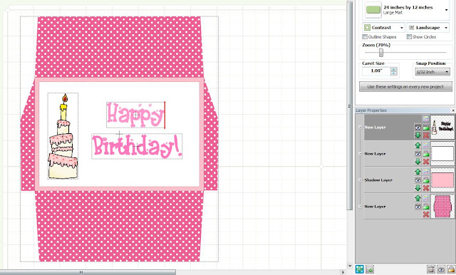
Task: Delete the white rectangle New Layer
Action: tap(426, 162)
